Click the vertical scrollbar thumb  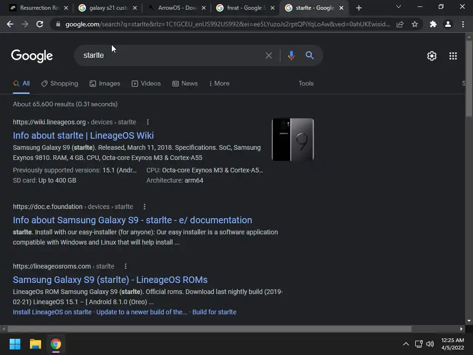(468, 79)
